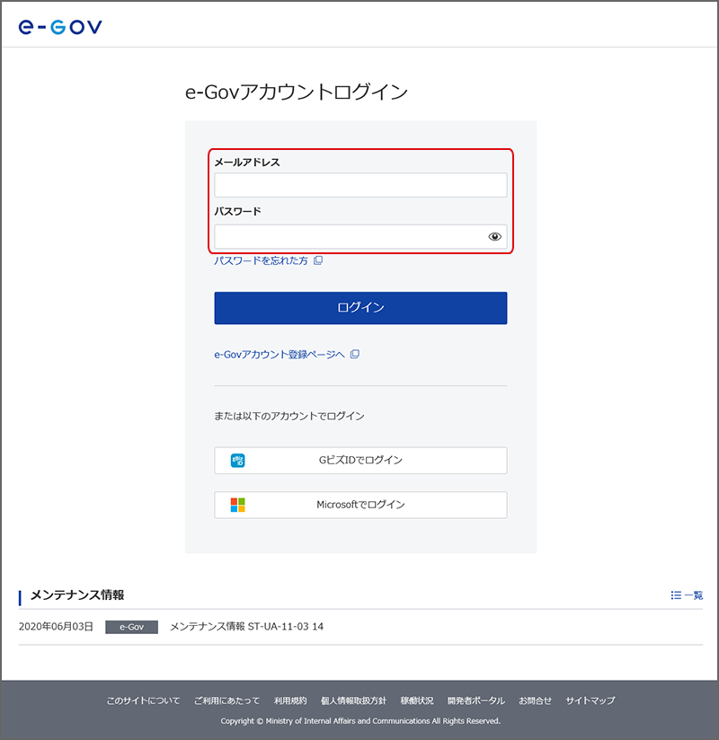This screenshot has width=719, height=740.
Task: Click the Microsoftでログイン button
Action: tap(360, 505)
